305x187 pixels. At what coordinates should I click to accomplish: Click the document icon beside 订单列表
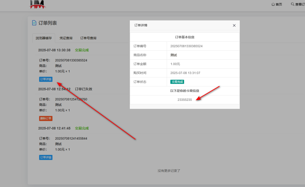pos(34,23)
